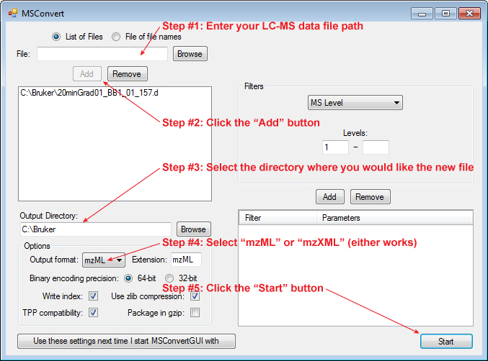Choose 64-bit binary encoding precision
The width and height of the screenshot is (488, 361).
(x=130, y=278)
